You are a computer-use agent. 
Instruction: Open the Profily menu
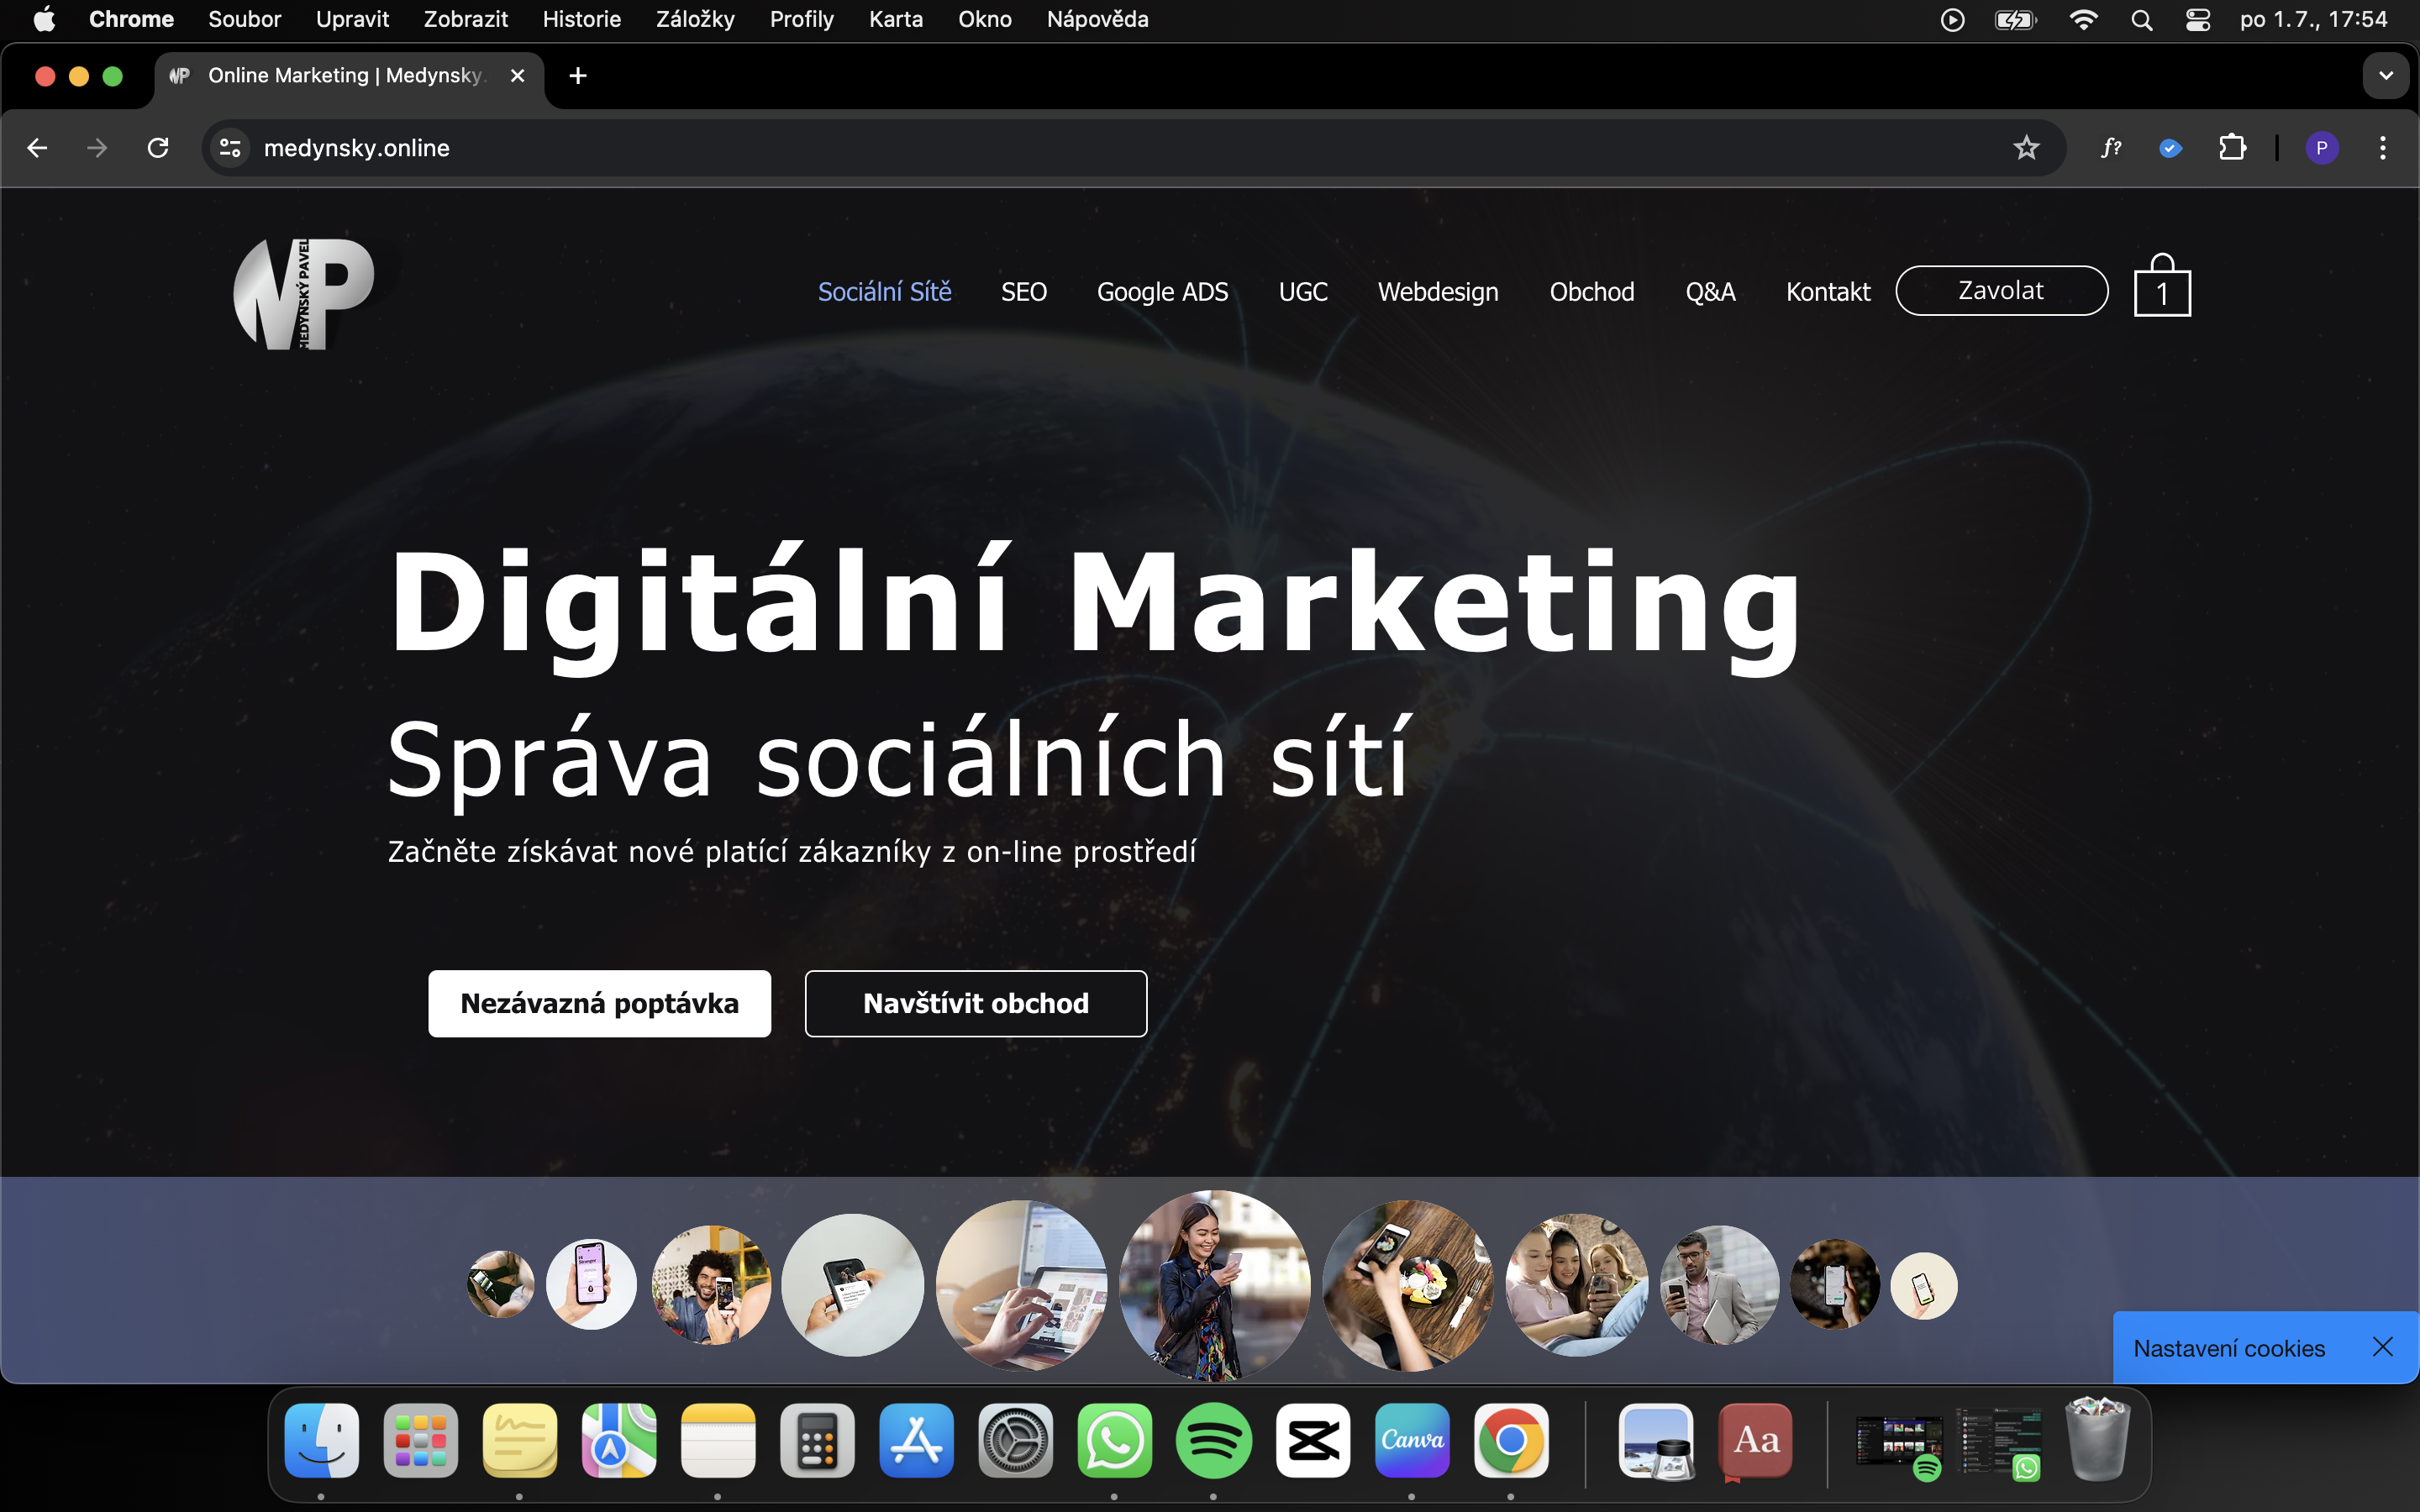(x=801, y=20)
